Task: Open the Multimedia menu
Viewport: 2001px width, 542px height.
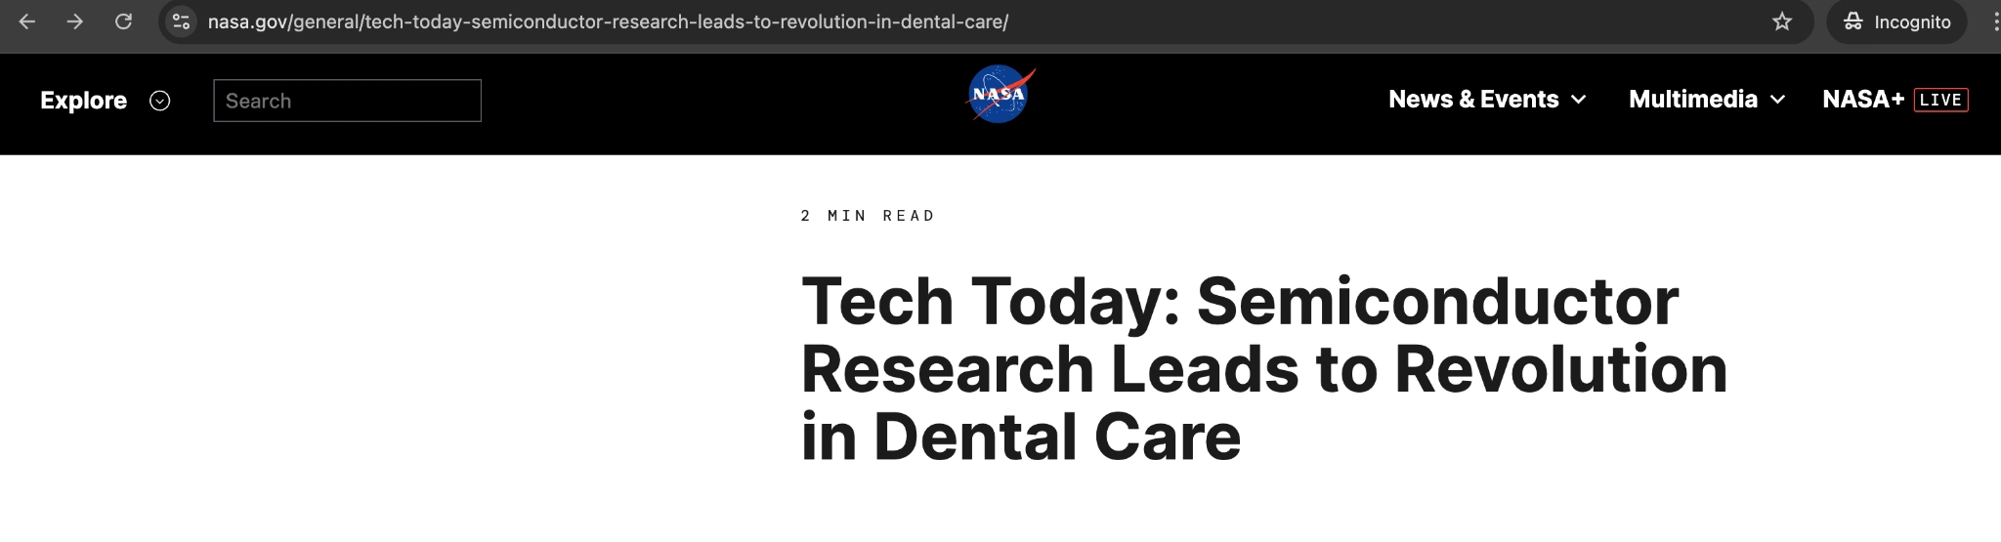Action: tap(1692, 100)
